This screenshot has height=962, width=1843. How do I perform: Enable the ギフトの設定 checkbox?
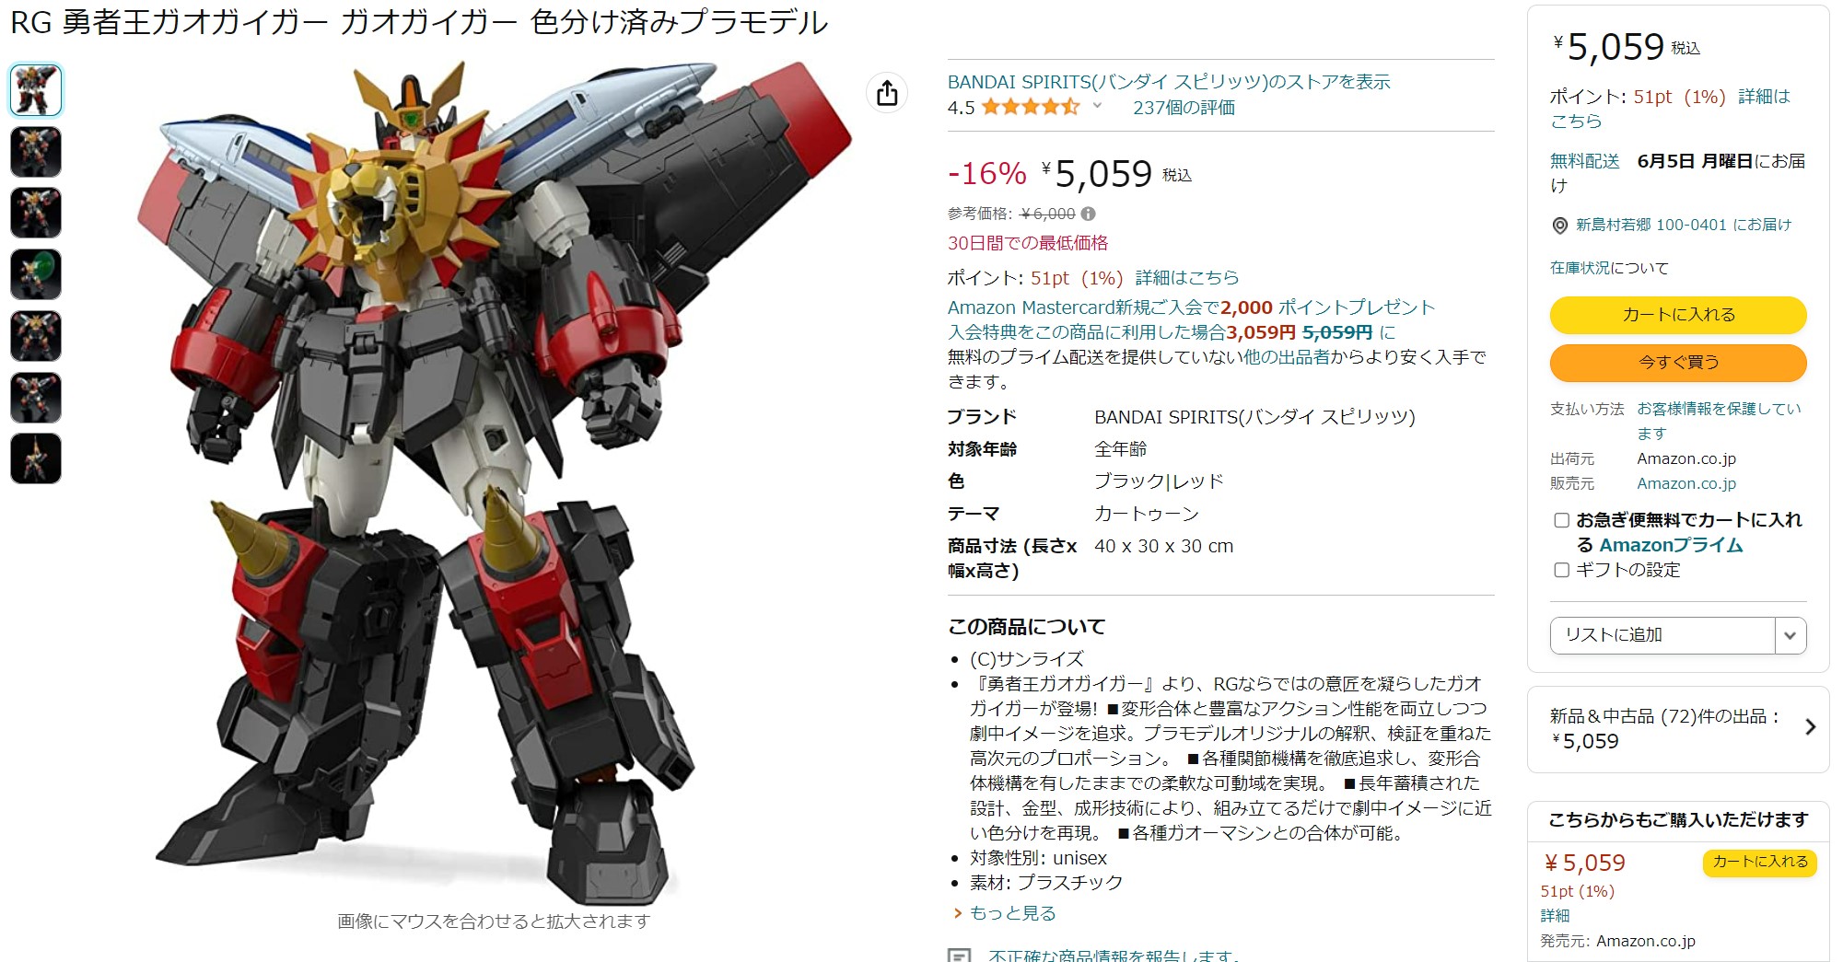coord(1561,570)
